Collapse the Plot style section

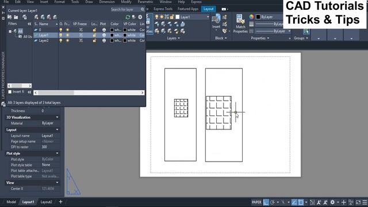(57, 154)
